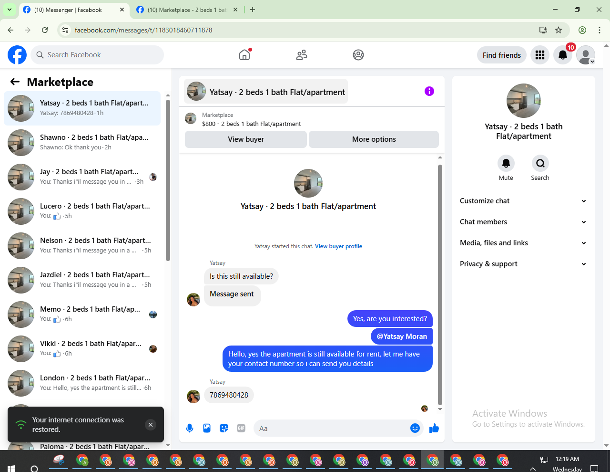The image size is (610, 472).
Task: Open the Lucero conversation
Action: click(82, 211)
